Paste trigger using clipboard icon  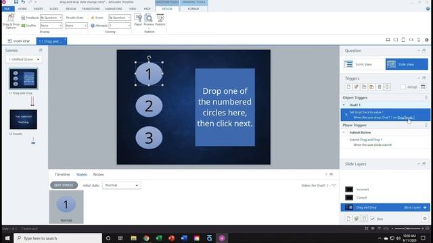click(x=371, y=87)
